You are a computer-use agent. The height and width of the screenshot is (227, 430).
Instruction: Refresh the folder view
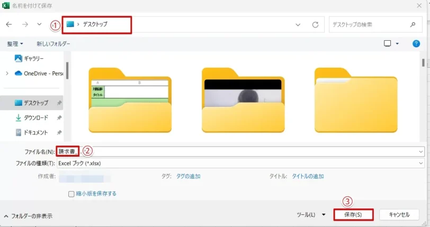coord(316,25)
